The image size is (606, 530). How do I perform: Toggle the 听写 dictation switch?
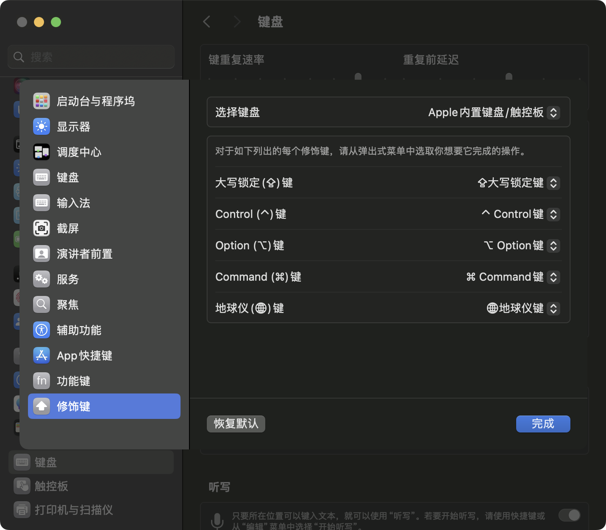point(569,515)
